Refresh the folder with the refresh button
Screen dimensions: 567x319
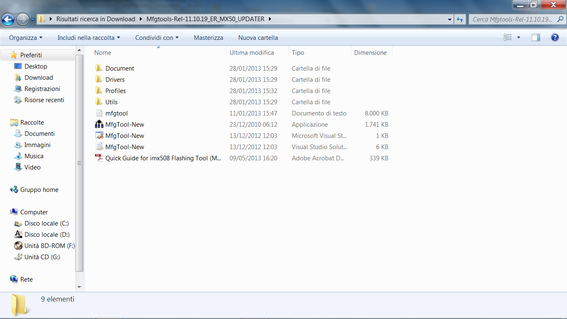(x=460, y=19)
